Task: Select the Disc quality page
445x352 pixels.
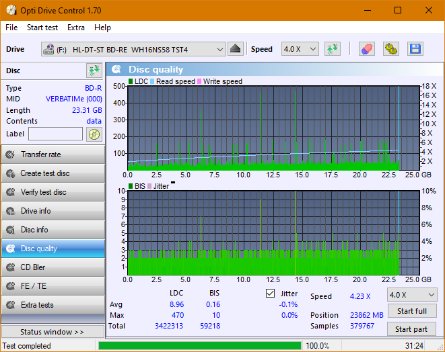Action: pos(53,249)
